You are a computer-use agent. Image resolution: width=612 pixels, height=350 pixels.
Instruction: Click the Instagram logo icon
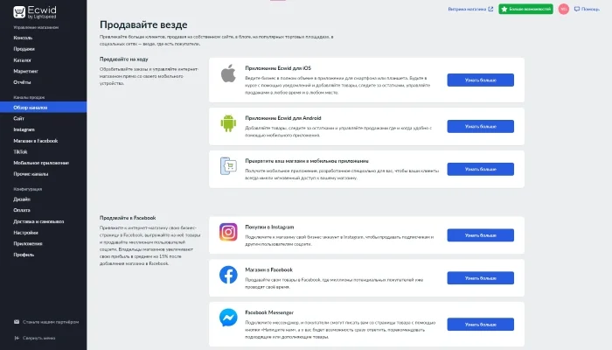click(228, 232)
